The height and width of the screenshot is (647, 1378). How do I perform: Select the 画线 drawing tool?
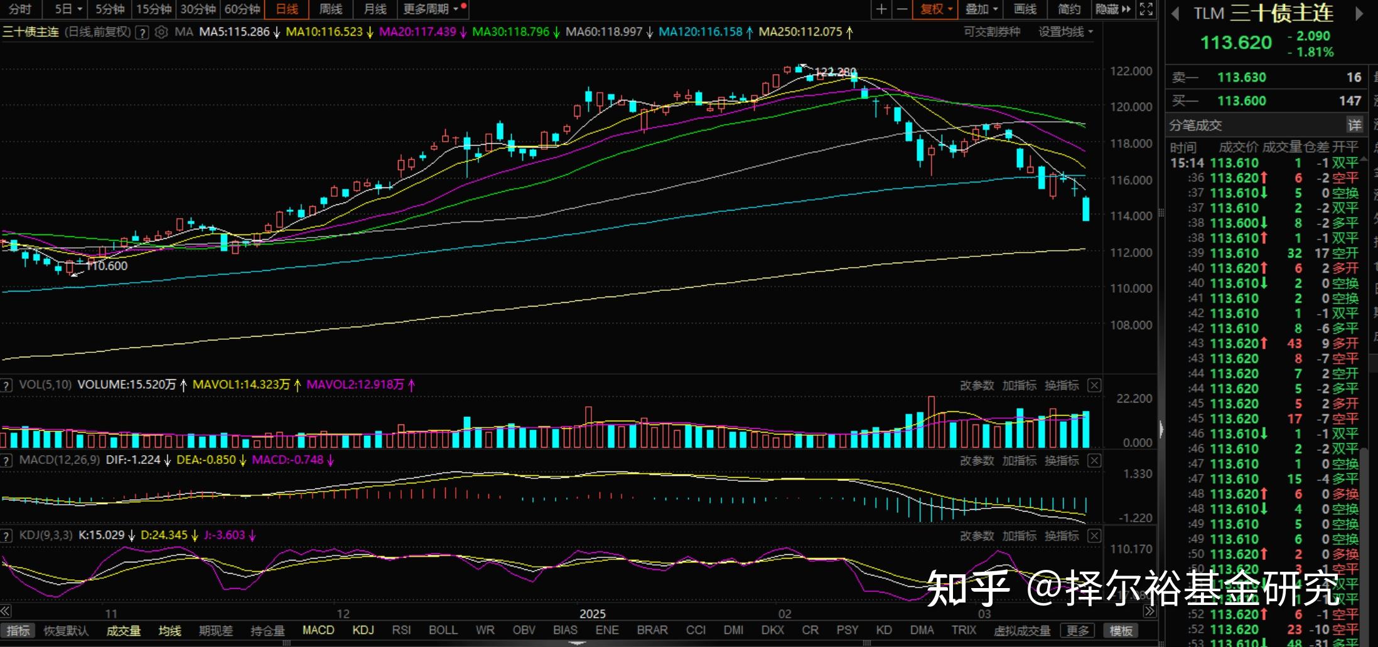tap(1025, 9)
